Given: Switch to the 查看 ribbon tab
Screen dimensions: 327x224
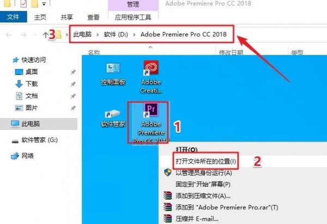Looking at the screenshot, I should tap(93, 17).
